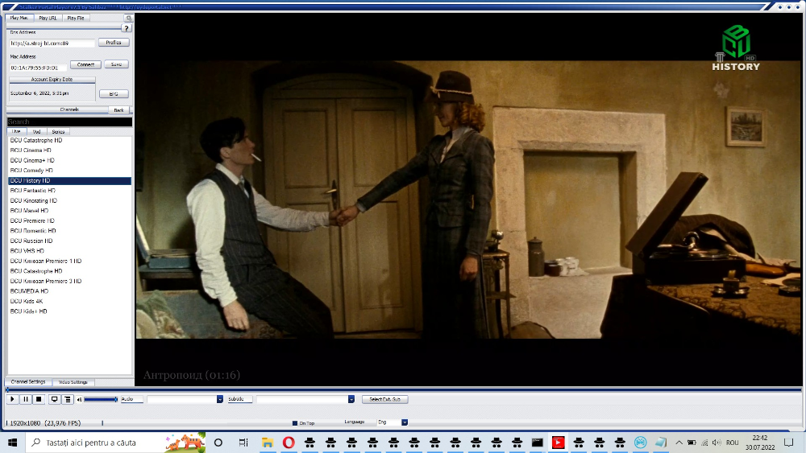Toggle the On Top checkbox
Image resolution: width=806 pixels, height=453 pixels.
(x=295, y=423)
